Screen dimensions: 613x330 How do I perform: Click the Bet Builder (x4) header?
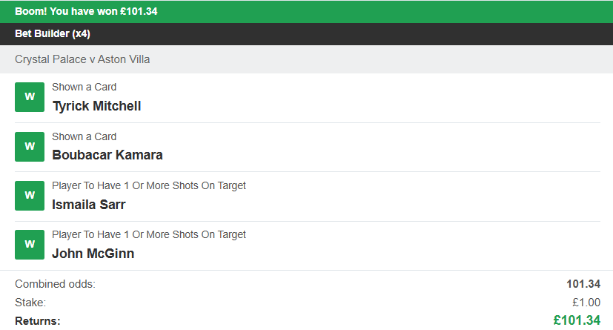point(53,34)
